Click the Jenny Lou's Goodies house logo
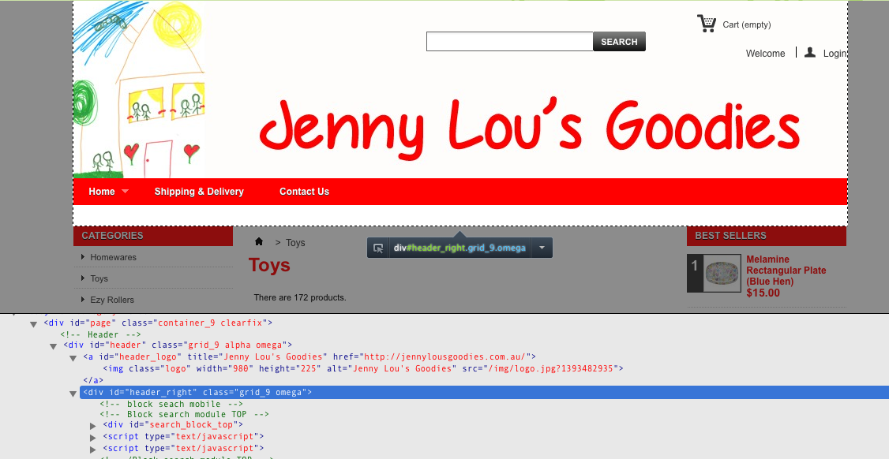This screenshot has width=889, height=459. click(139, 90)
